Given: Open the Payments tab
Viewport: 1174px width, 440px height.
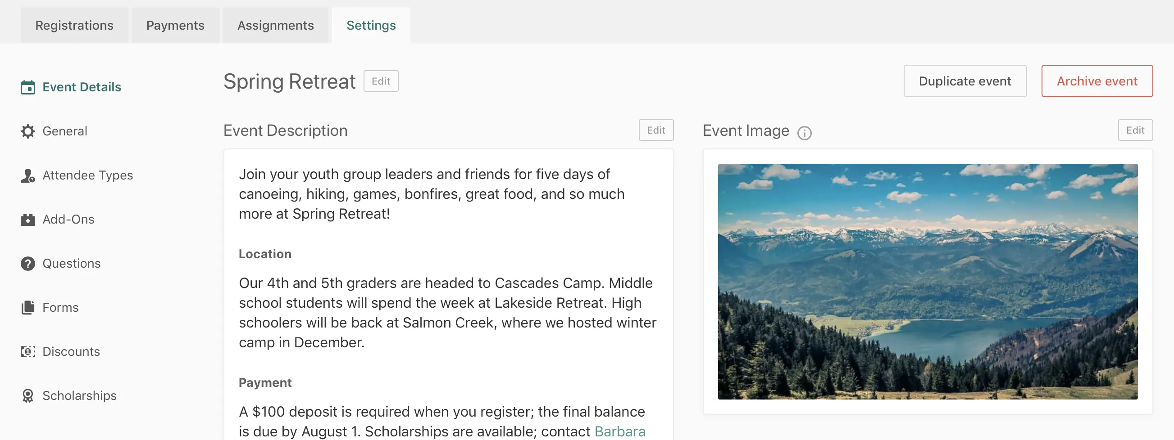Looking at the screenshot, I should tap(175, 26).
